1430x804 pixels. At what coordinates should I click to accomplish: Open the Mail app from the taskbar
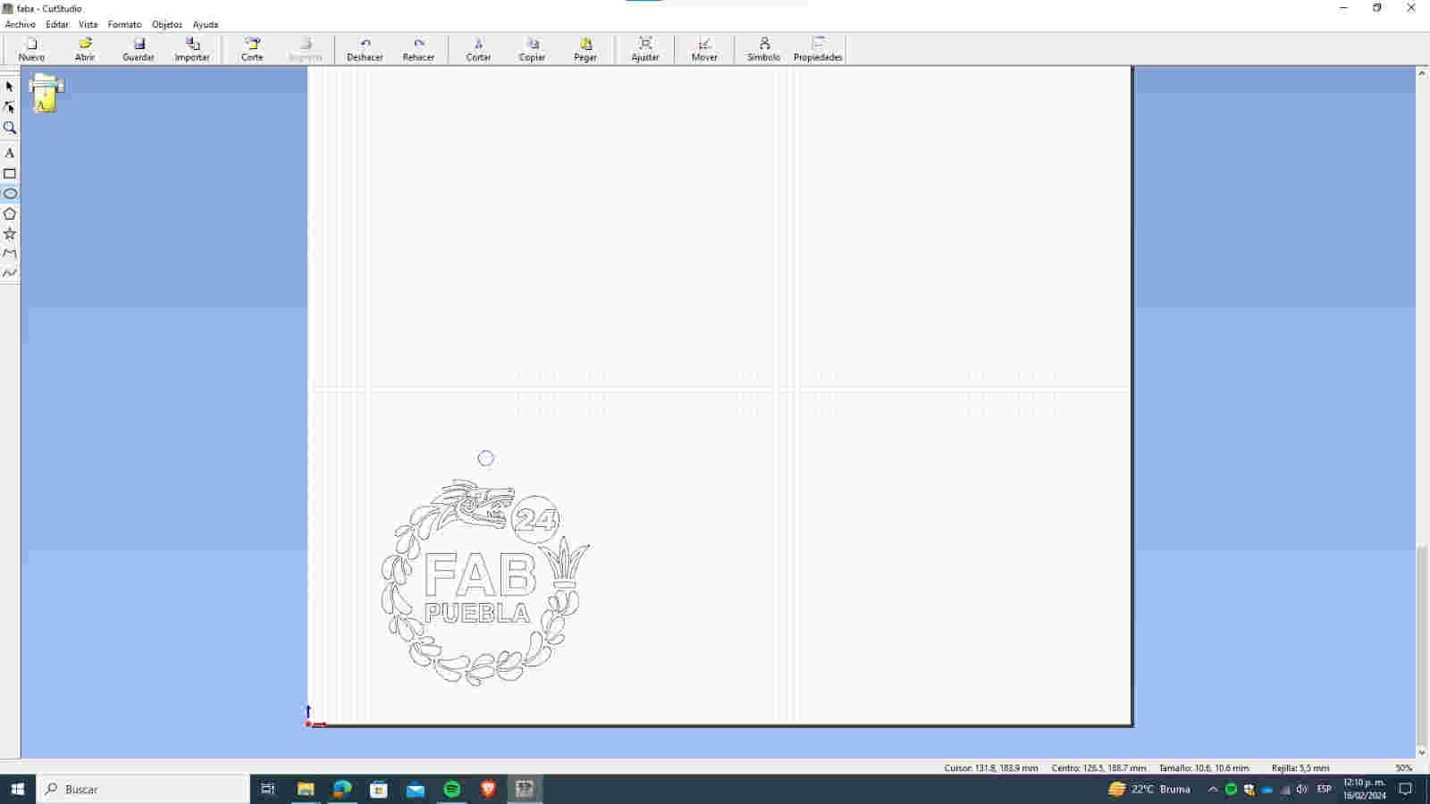416,789
